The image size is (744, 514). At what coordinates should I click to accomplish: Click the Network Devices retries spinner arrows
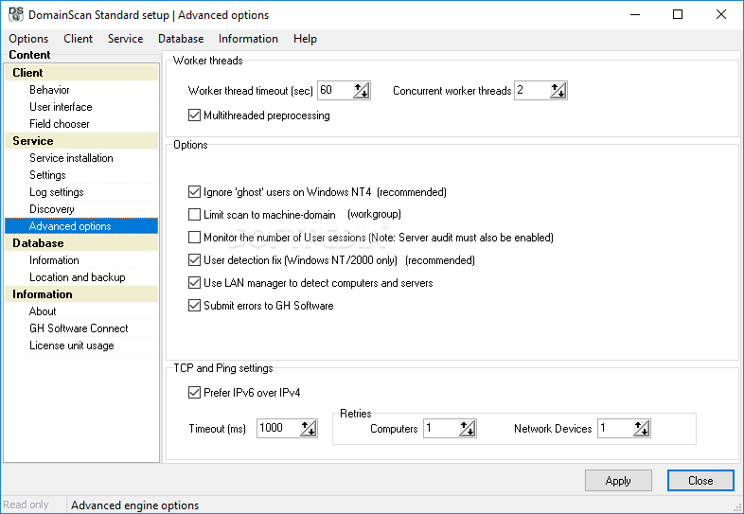[642, 428]
